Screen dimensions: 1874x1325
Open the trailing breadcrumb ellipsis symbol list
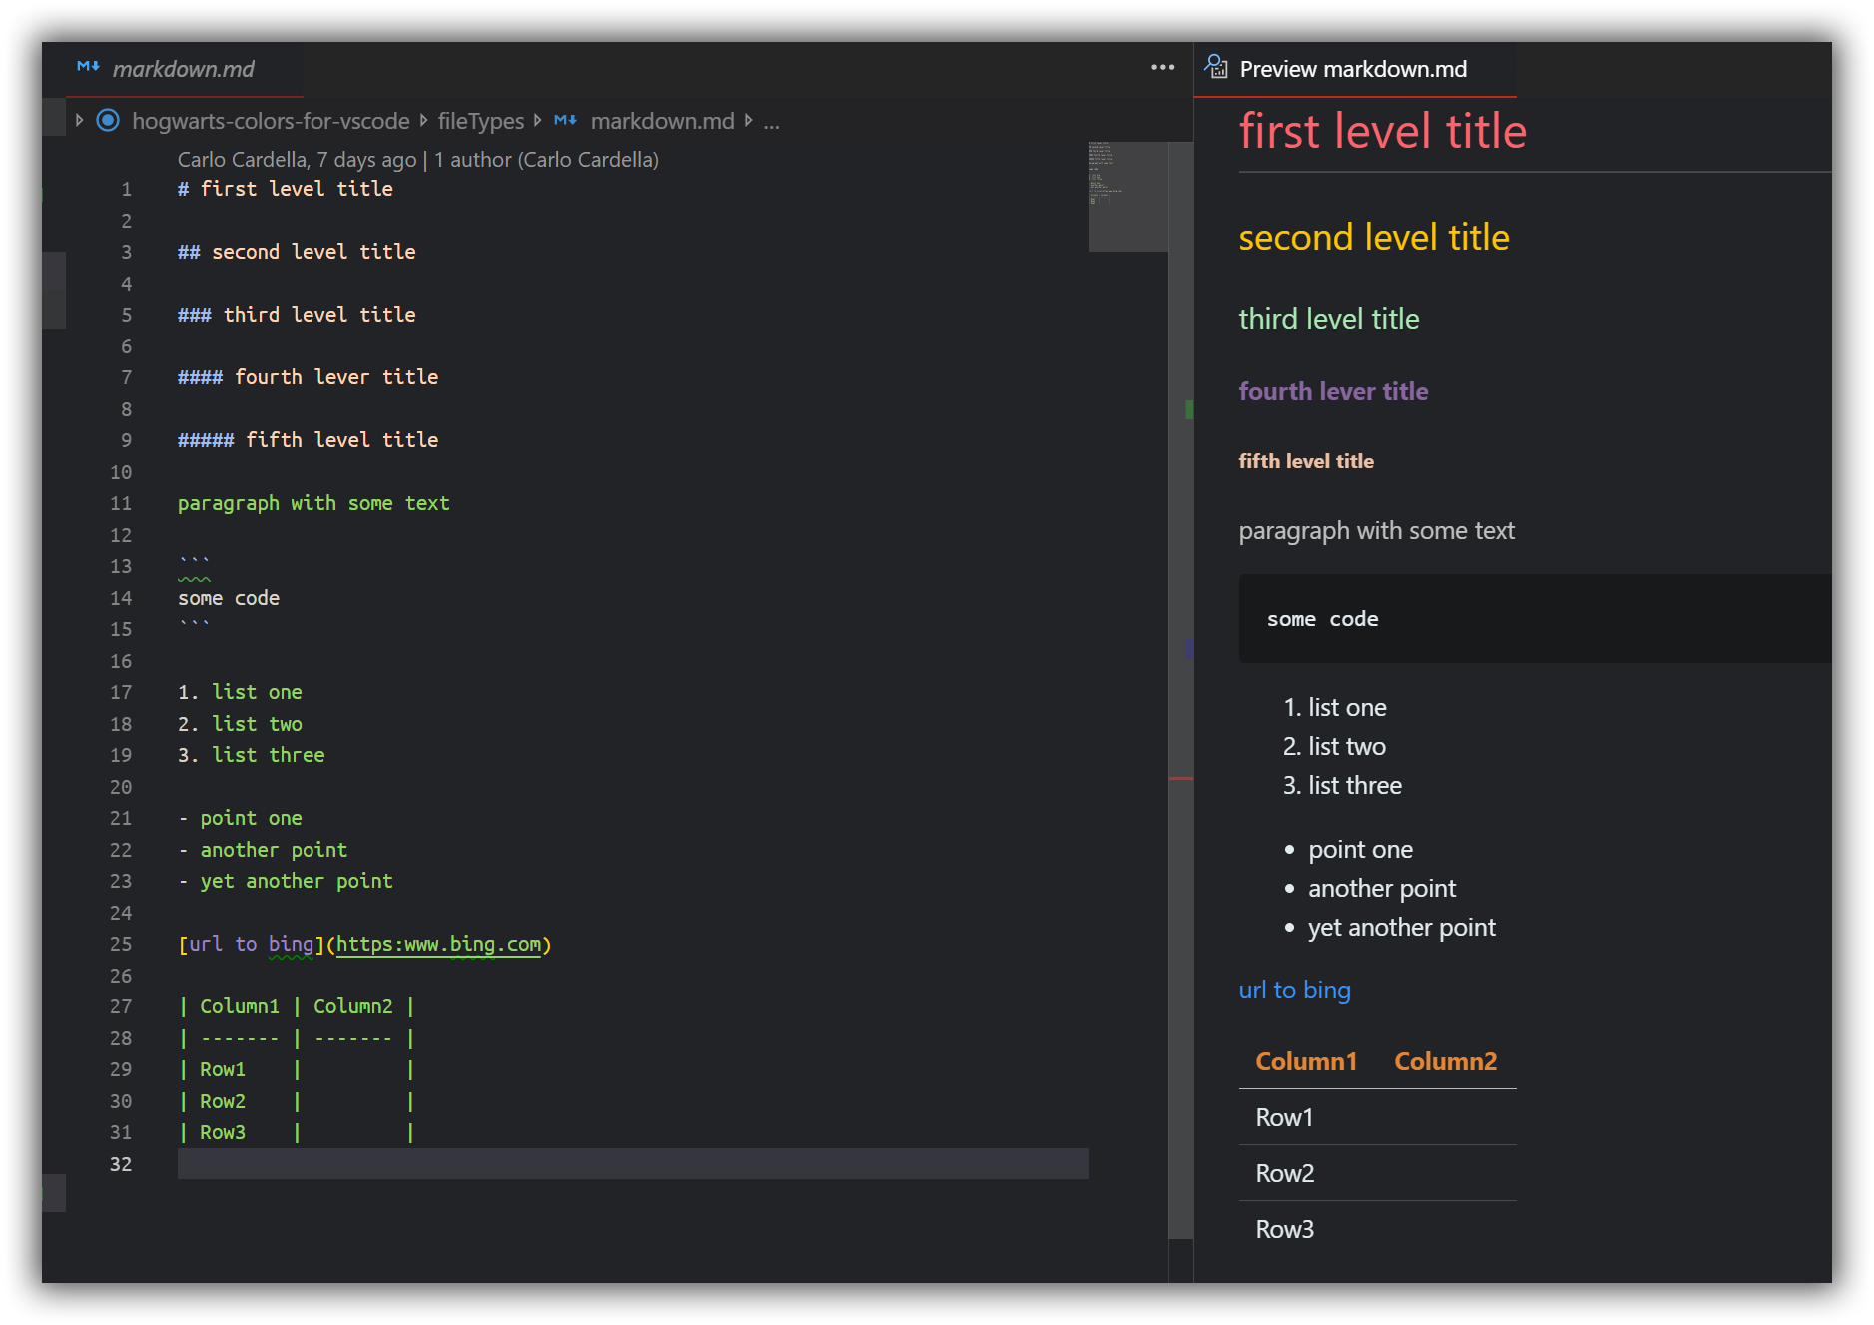(x=771, y=121)
